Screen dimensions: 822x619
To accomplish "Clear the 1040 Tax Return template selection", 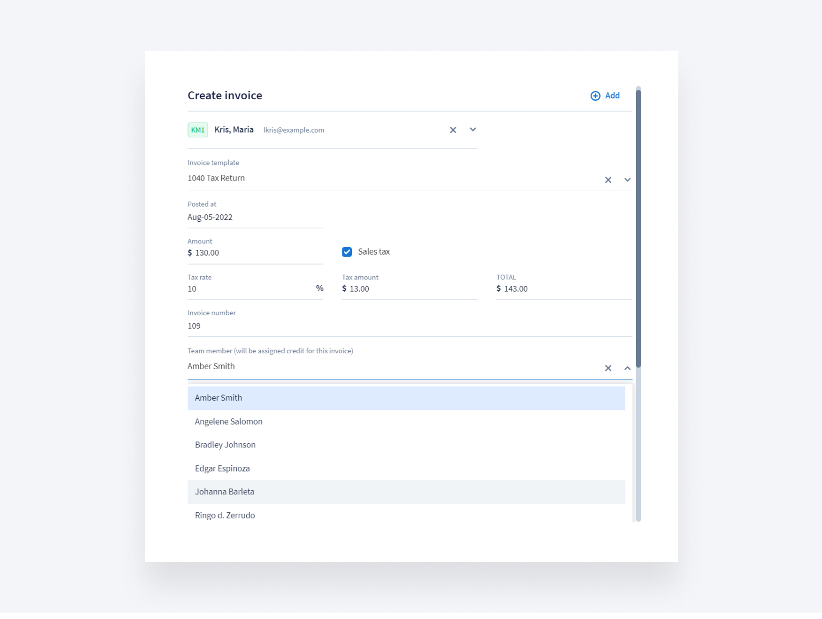I will [608, 180].
